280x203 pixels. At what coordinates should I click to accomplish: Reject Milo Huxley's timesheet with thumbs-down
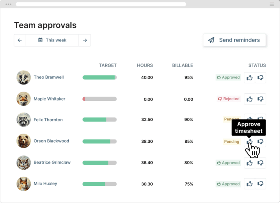260,184
